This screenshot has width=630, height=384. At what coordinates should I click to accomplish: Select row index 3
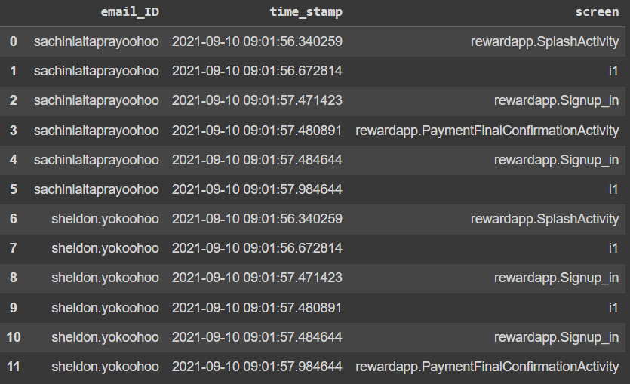coord(14,131)
